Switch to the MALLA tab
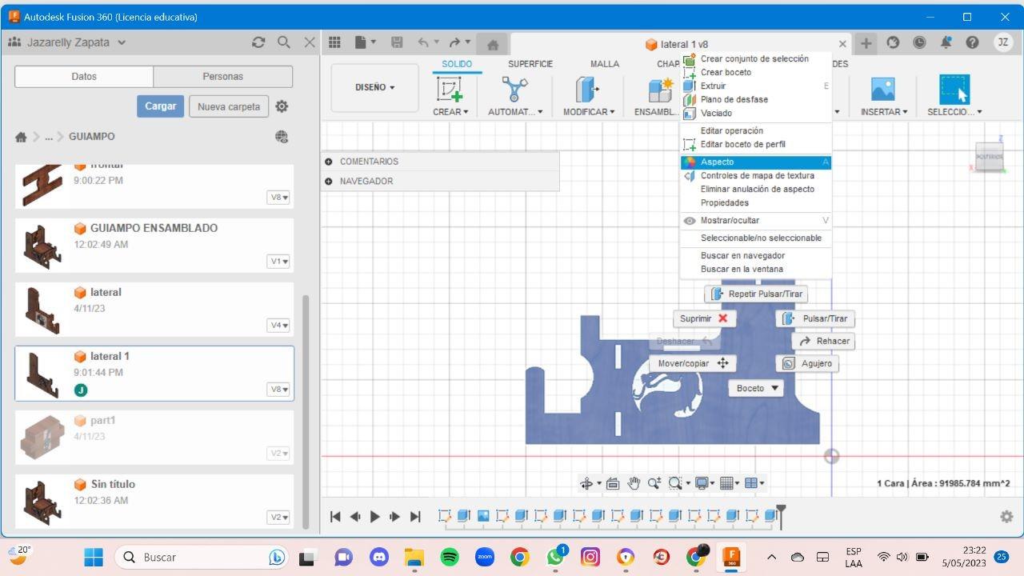 tap(605, 64)
